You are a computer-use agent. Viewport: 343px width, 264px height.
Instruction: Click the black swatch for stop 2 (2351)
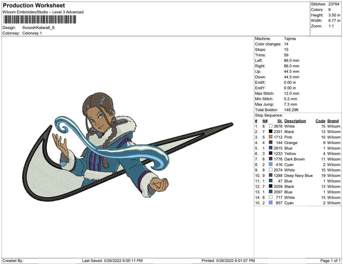pos(271,131)
